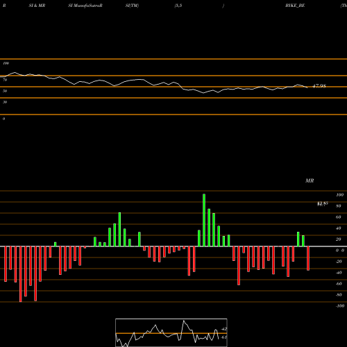Click the 'BYKE_BE' symbol label
Viewport: 347px width, 347px height.
click(295, 6)
